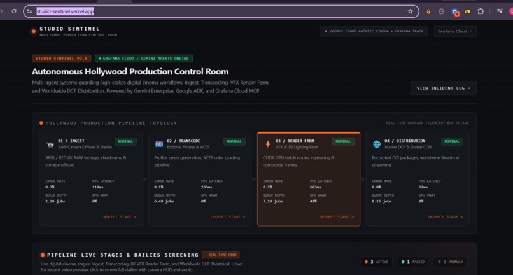The image size is (513, 275).
Task: Click Ingest P95 latency 119ms value
Action: click(98, 187)
